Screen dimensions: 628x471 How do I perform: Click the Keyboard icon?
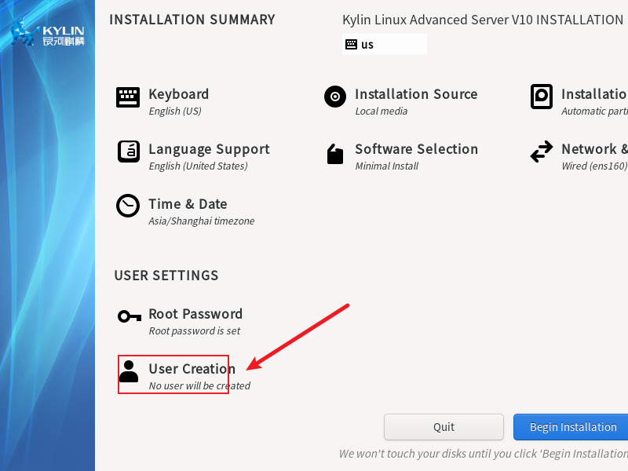pos(128,97)
